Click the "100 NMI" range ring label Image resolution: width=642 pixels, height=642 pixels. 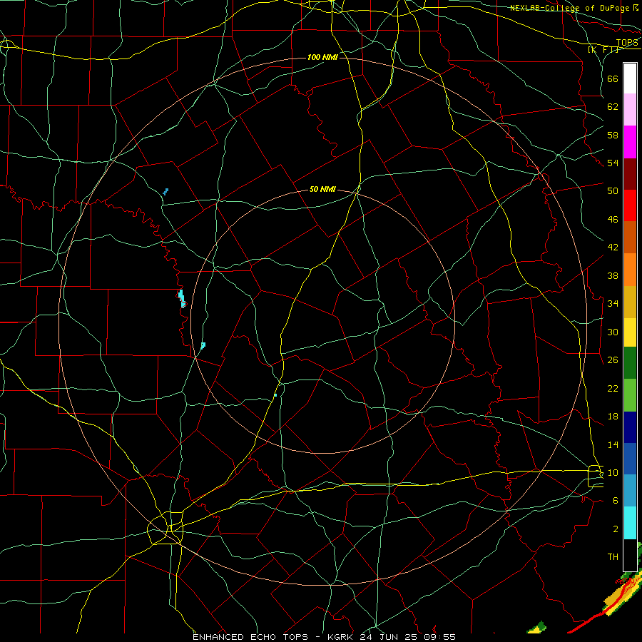(322, 57)
